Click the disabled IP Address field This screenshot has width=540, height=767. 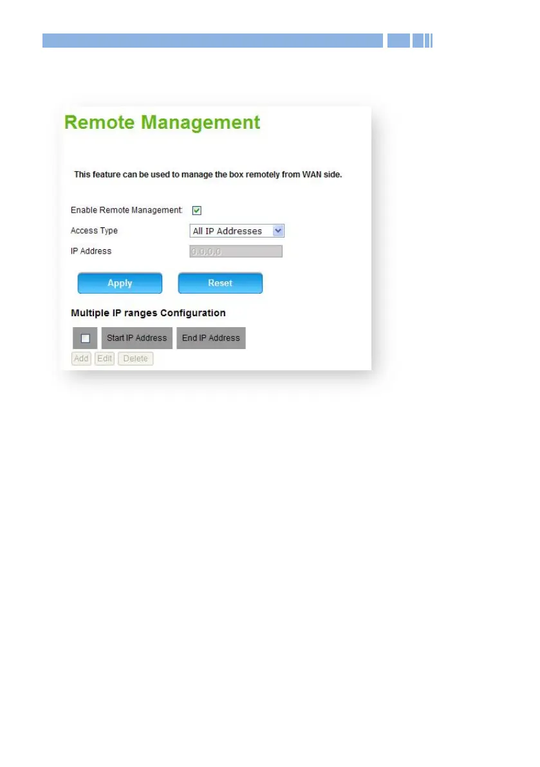point(236,251)
